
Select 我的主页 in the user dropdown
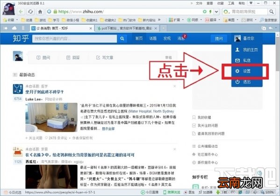tap(247, 50)
